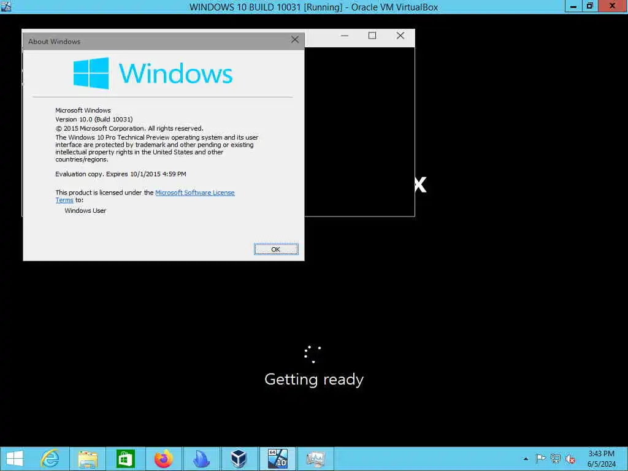Viewport: 628px width, 471px height.
Task: Click the About Windows title bar text
Action: (54, 42)
